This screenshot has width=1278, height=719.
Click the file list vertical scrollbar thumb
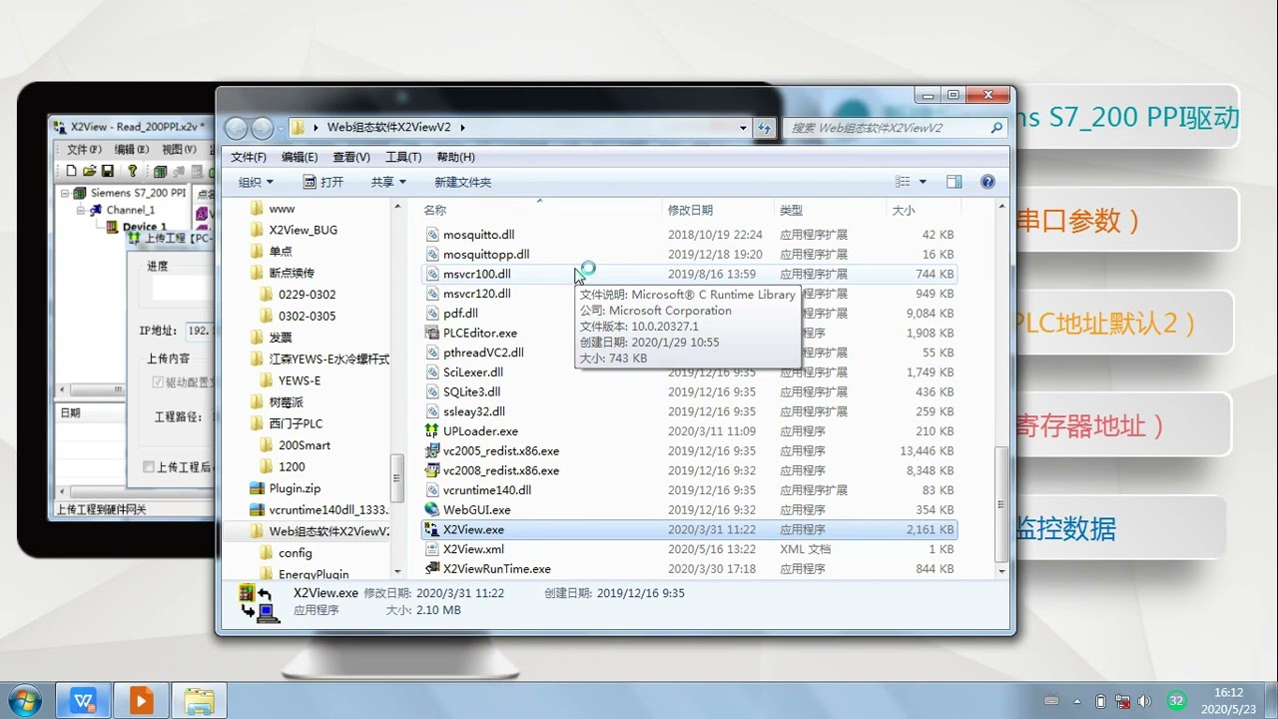coord(1001,503)
